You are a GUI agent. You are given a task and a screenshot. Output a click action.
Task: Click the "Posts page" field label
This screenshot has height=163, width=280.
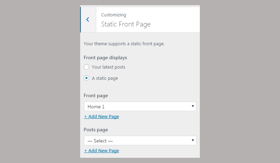click(x=96, y=130)
